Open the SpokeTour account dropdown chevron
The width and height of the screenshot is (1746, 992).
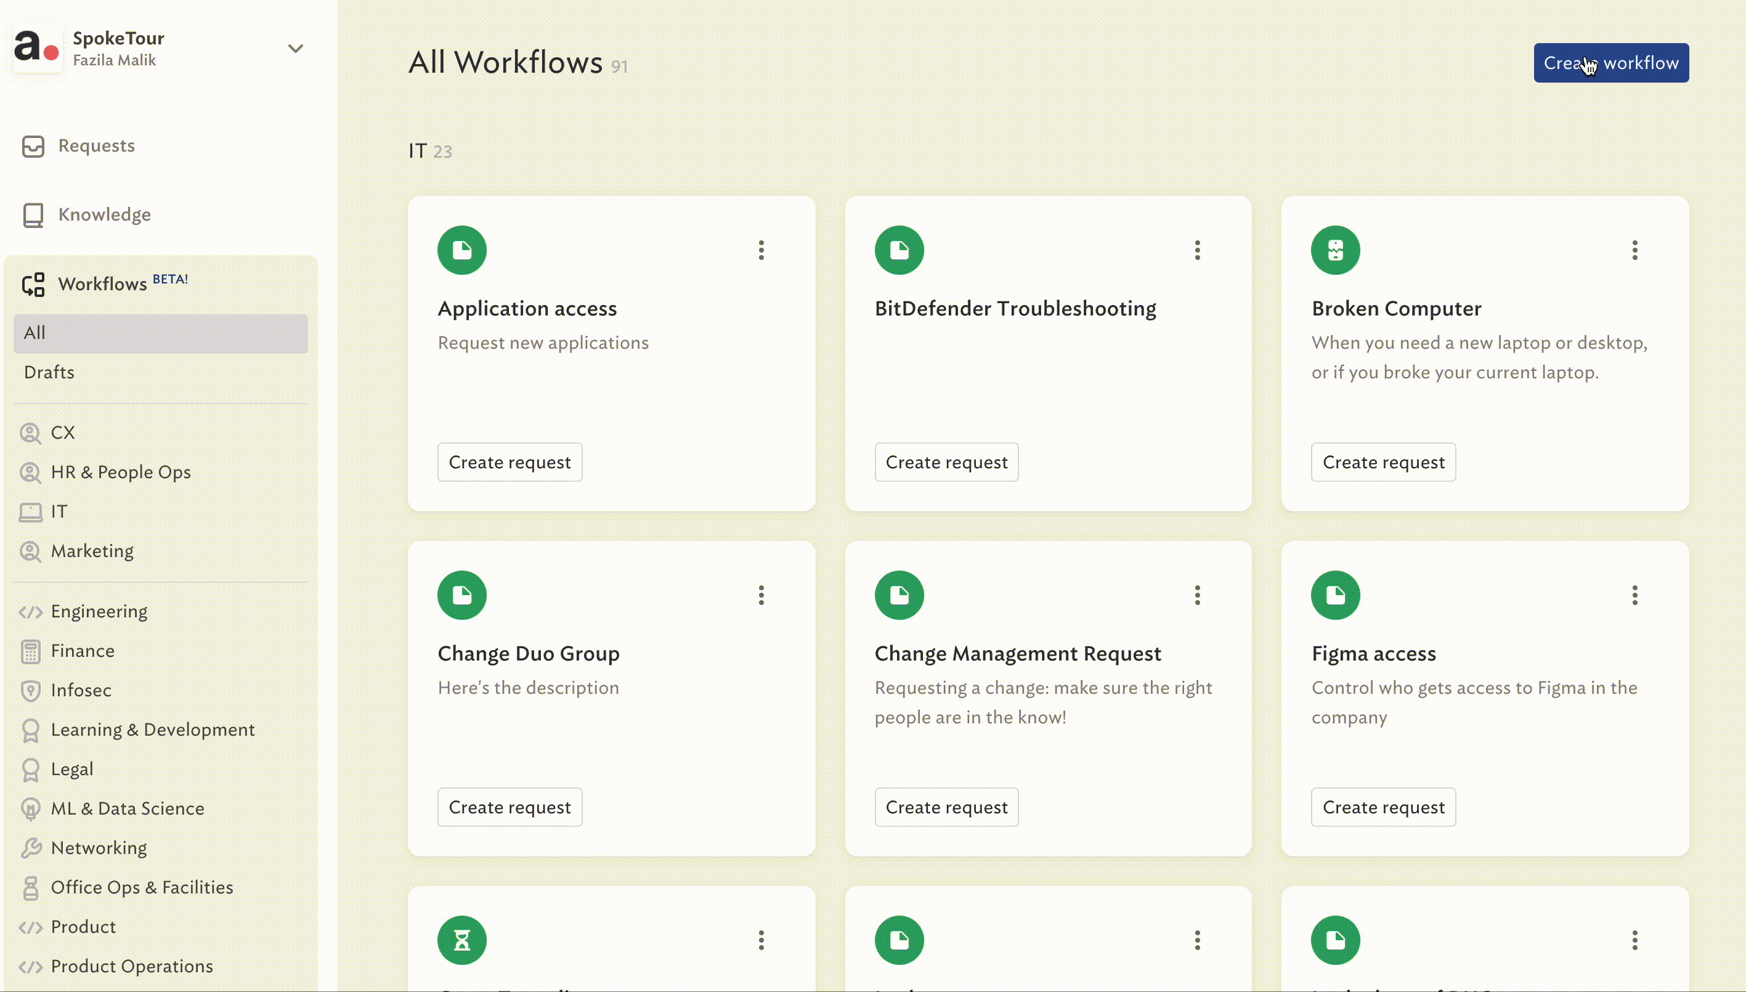click(295, 49)
